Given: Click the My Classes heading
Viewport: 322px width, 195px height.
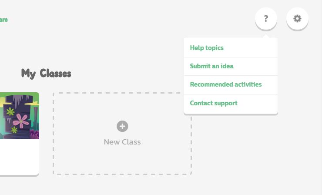Looking at the screenshot, I should 46,73.
